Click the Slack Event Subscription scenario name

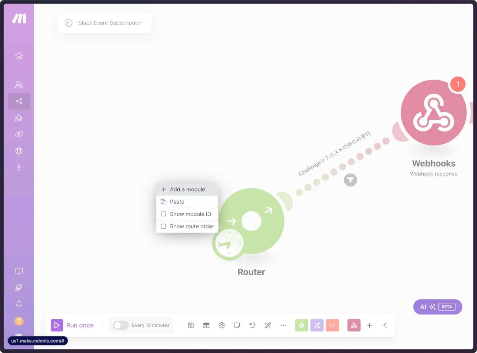[110, 23]
